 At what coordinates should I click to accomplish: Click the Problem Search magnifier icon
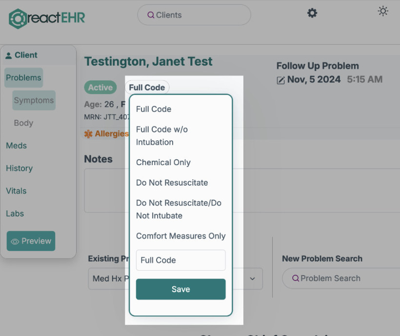coord(296,278)
